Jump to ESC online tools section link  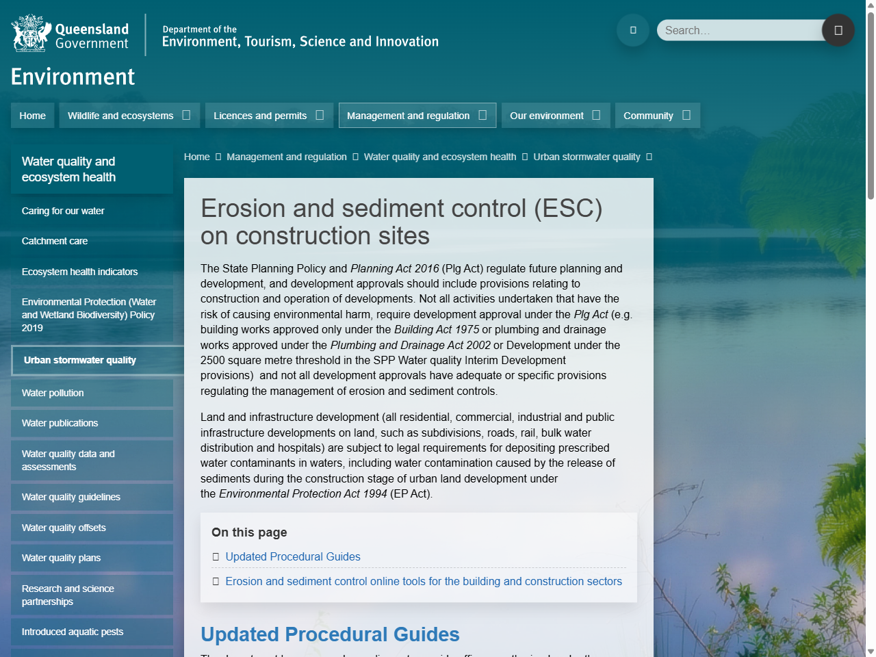click(424, 581)
